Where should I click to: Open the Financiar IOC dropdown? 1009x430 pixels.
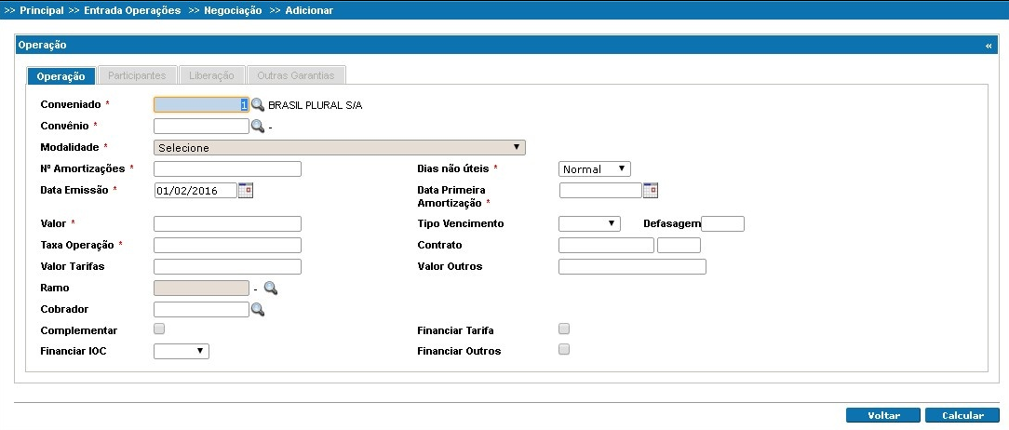[x=182, y=351]
